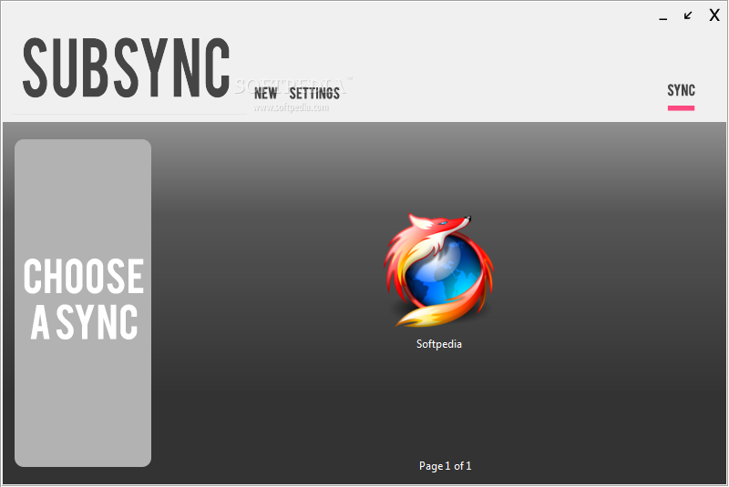Select the Softpedia label under the icon
This screenshot has width=729, height=487.
(x=439, y=344)
